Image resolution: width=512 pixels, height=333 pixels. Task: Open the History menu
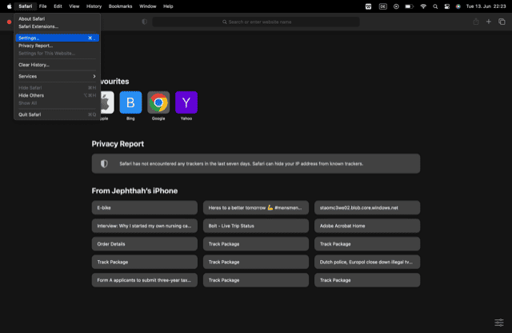pyautogui.click(x=94, y=6)
